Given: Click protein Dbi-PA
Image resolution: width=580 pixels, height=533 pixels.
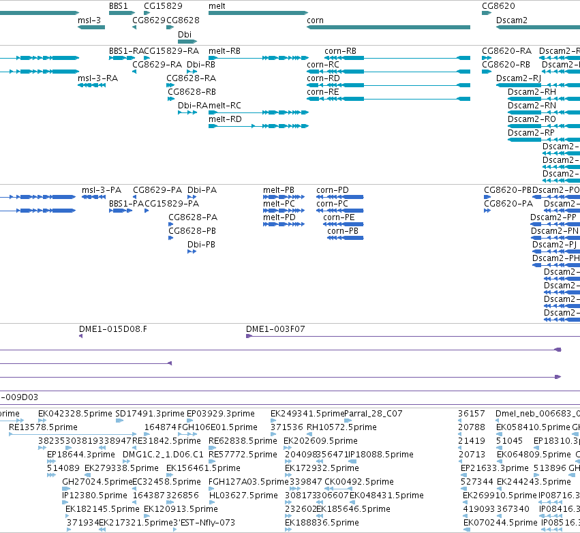Looking at the screenshot, I should (192, 197).
